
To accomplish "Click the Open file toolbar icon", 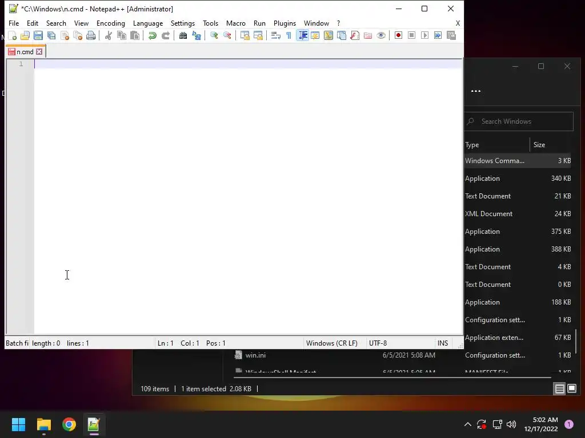I will [x=25, y=35].
